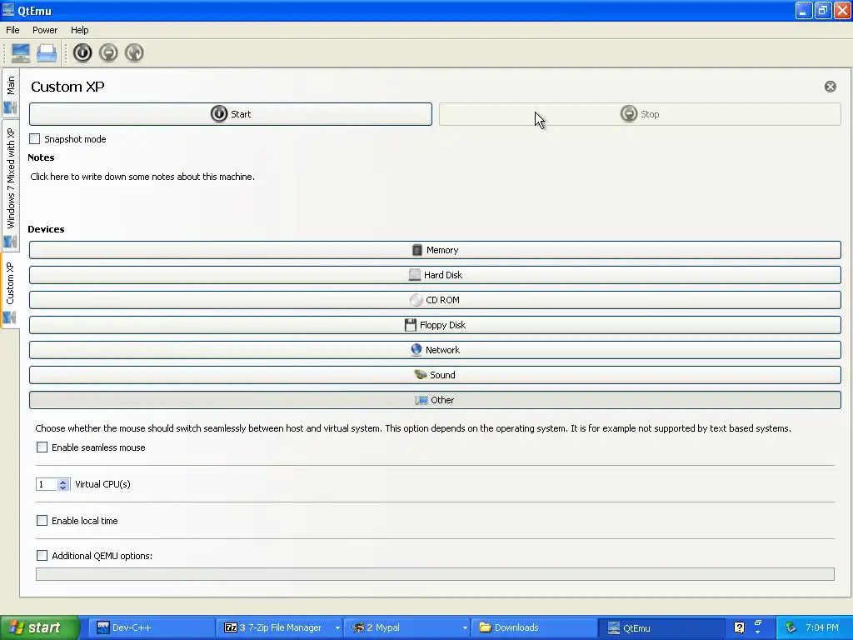Switch to Windows 7 Mixed with XP tab
This screenshot has width=853, height=640.
coord(10,186)
